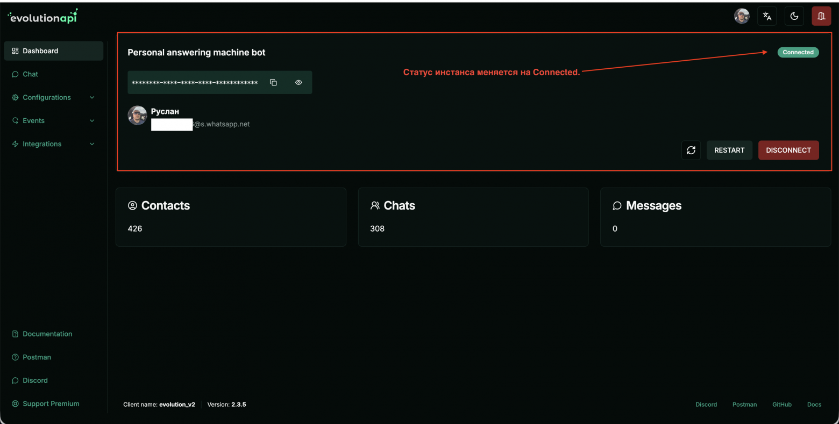
Task: Click the red logout door icon
Action: pos(821,16)
